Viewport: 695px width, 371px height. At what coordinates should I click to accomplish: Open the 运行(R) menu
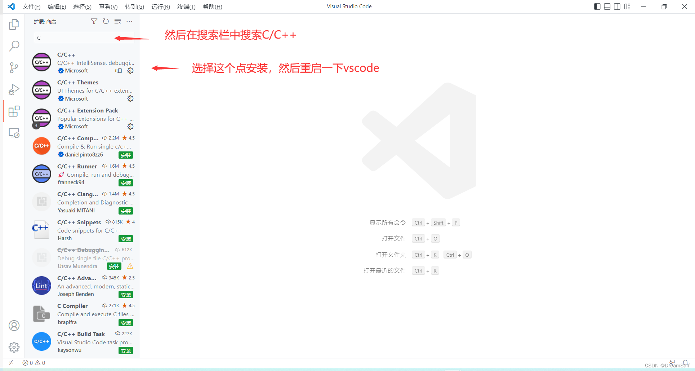point(161,6)
